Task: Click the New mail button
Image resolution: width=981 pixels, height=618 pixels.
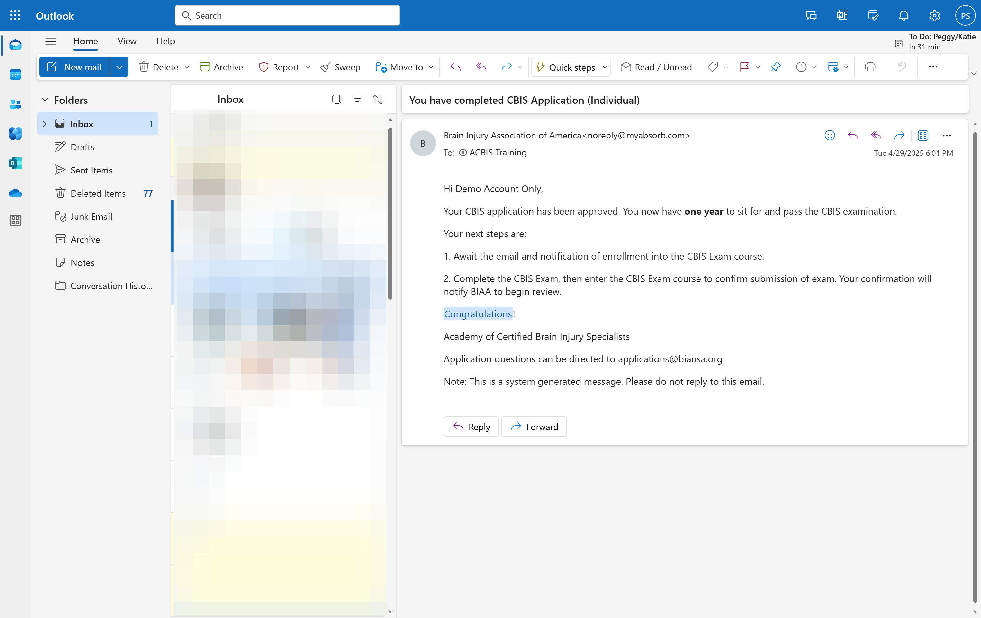Action: coord(74,67)
